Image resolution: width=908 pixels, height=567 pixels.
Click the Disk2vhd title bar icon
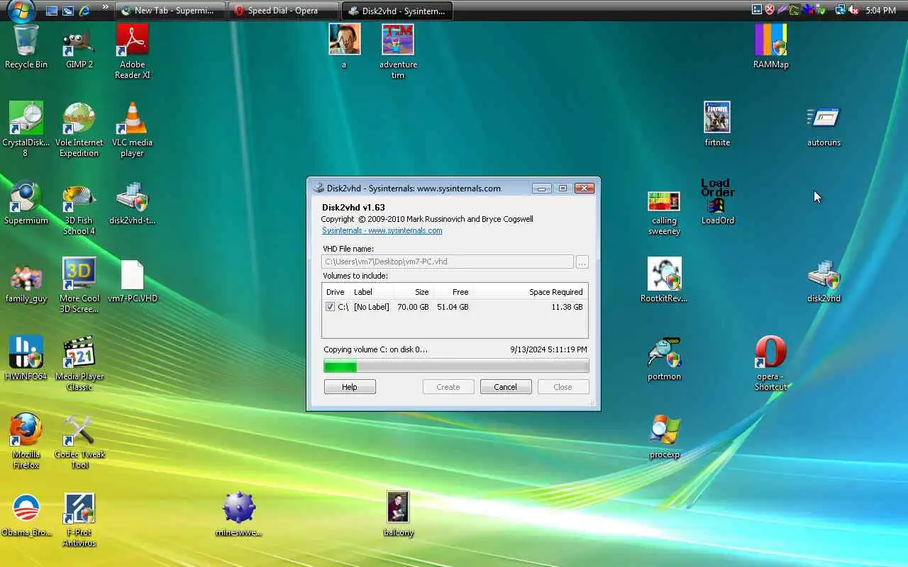point(319,189)
